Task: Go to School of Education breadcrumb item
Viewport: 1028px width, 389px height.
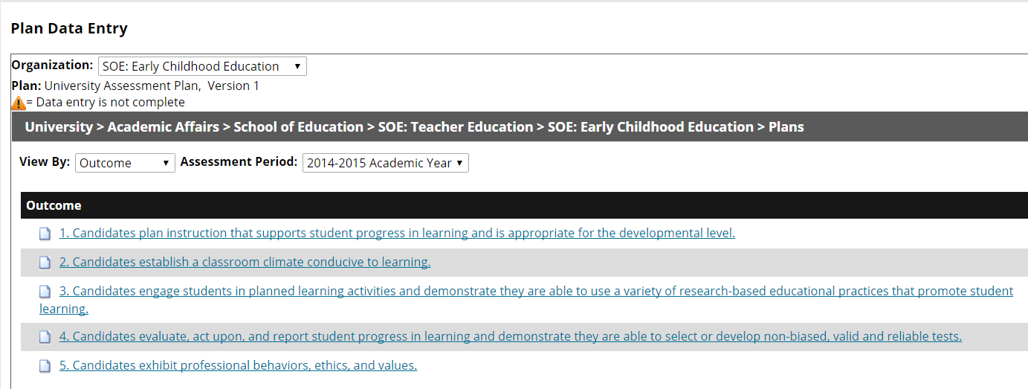Action: click(298, 127)
